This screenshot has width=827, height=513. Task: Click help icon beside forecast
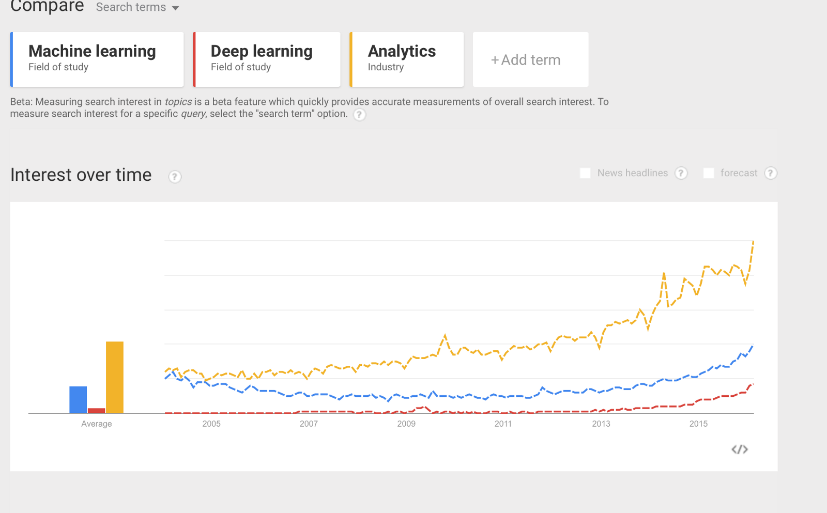click(x=770, y=173)
